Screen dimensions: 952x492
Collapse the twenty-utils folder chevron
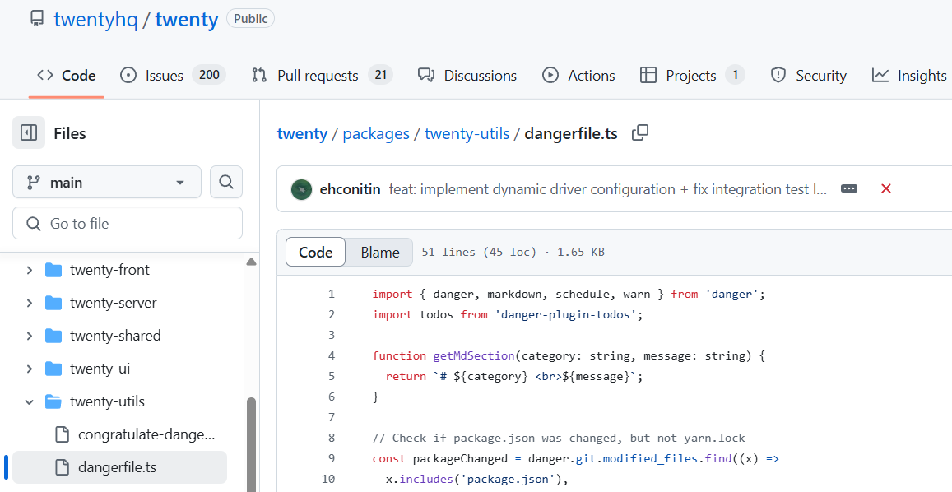29,401
